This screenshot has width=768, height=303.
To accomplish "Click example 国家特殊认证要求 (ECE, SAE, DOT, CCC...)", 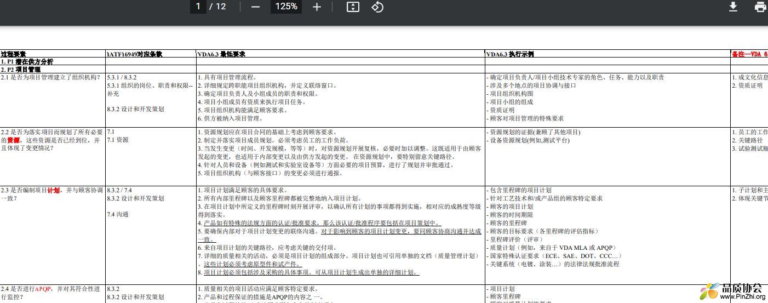I will (554, 256).
